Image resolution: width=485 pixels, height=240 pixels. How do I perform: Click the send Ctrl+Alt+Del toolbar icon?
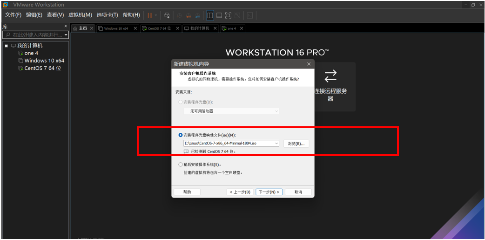(x=167, y=15)
